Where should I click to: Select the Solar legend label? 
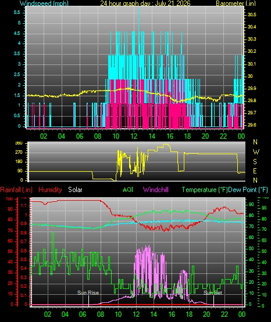click(75, 190)
